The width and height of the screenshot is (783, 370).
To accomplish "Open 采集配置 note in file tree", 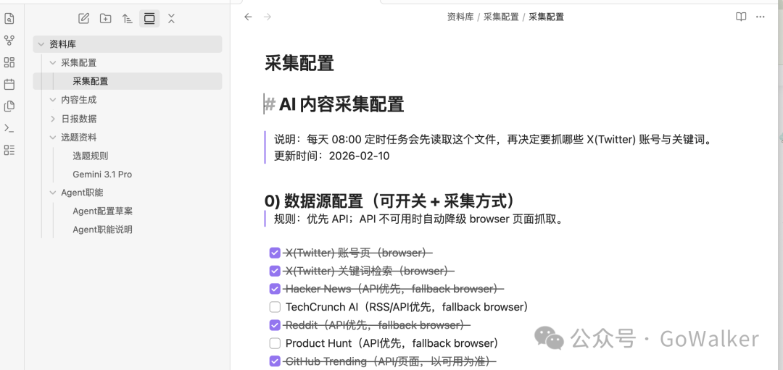I will pos(128,81).
